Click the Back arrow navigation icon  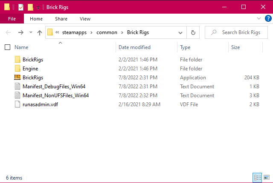tap(9, 32)
